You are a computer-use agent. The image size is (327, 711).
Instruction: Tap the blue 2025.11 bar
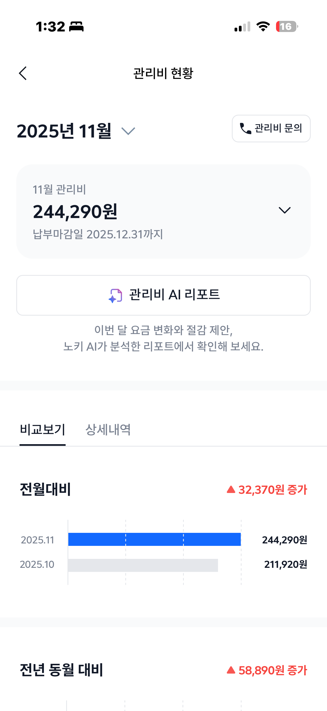(x=155, y=539)
